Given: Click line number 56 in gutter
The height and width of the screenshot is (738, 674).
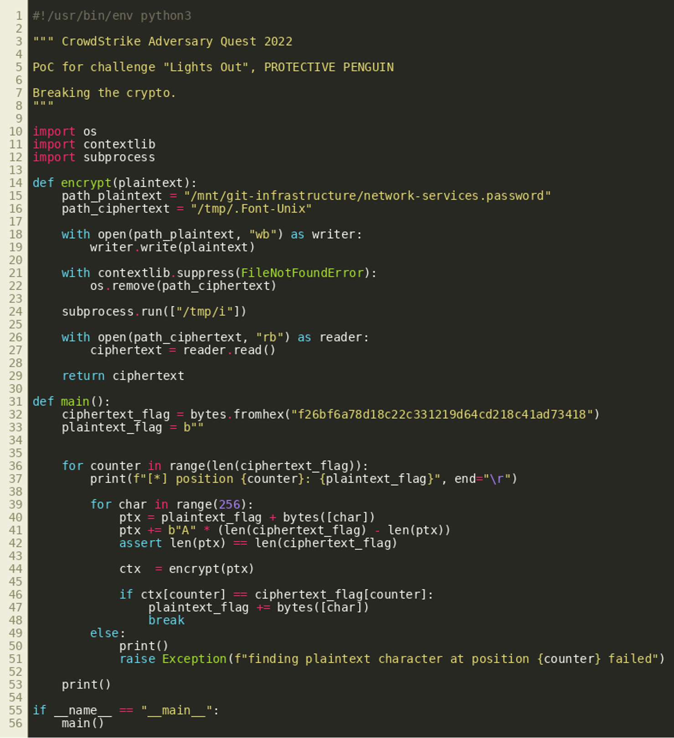Looking at the screenshot, I should click(x=15, y=723).
